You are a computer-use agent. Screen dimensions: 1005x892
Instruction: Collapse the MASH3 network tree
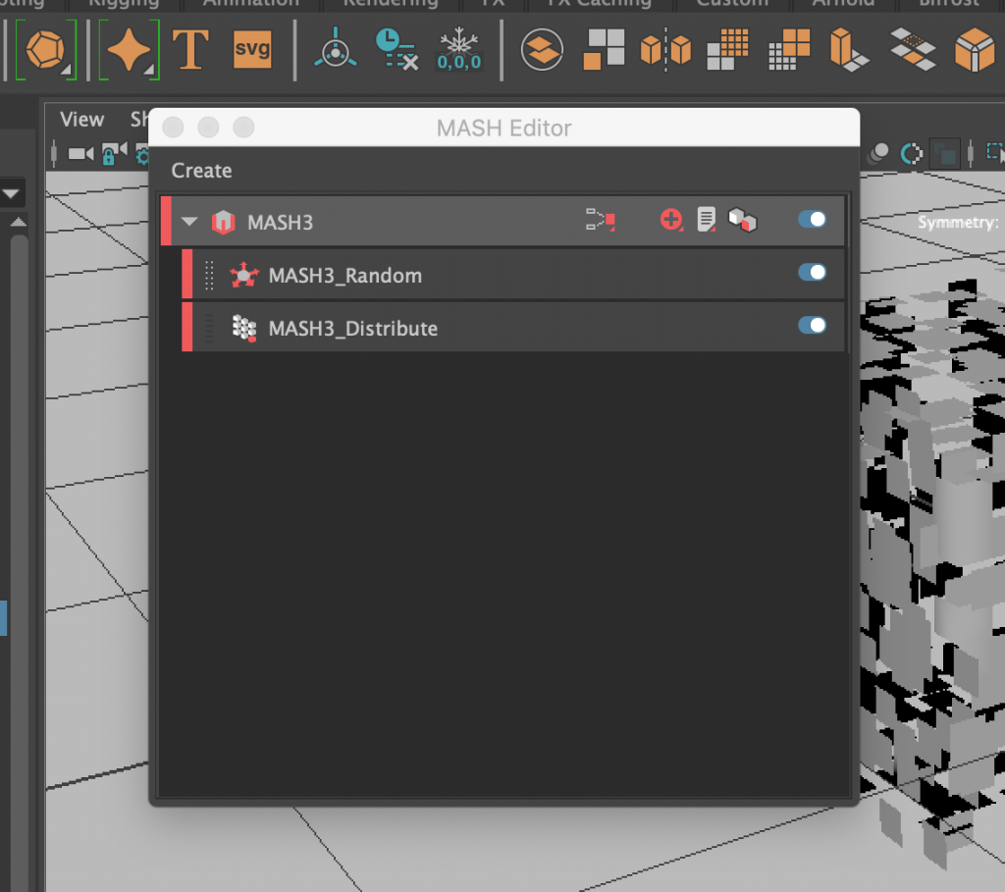tap(188, 221)
